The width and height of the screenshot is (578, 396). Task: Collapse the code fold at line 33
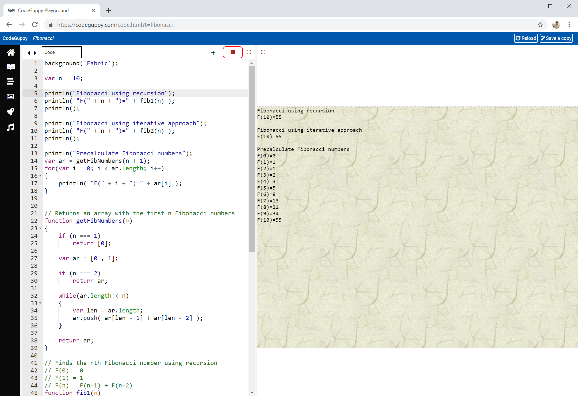pyautogui.click(x=40, y=303)
